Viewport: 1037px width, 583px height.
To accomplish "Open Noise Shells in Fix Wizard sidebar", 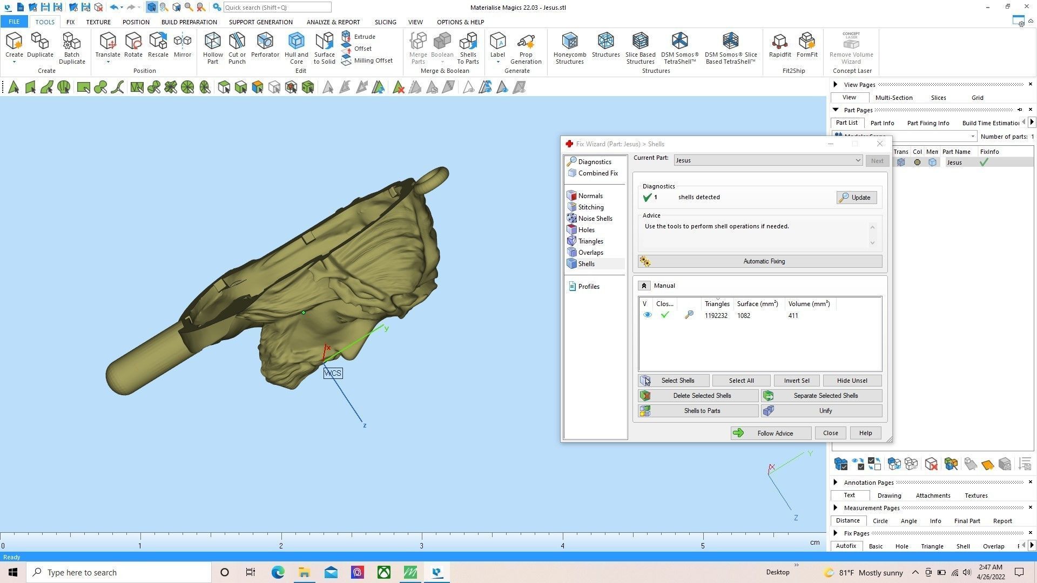I will click(595, 219).
